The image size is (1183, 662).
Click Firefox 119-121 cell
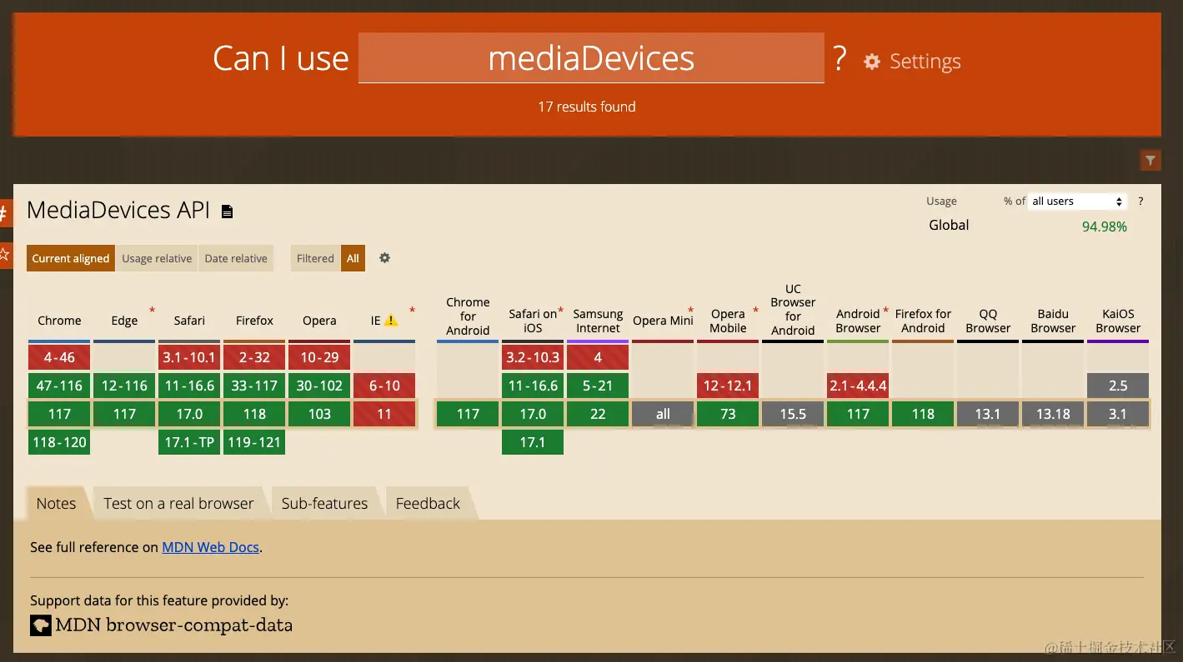254,442
